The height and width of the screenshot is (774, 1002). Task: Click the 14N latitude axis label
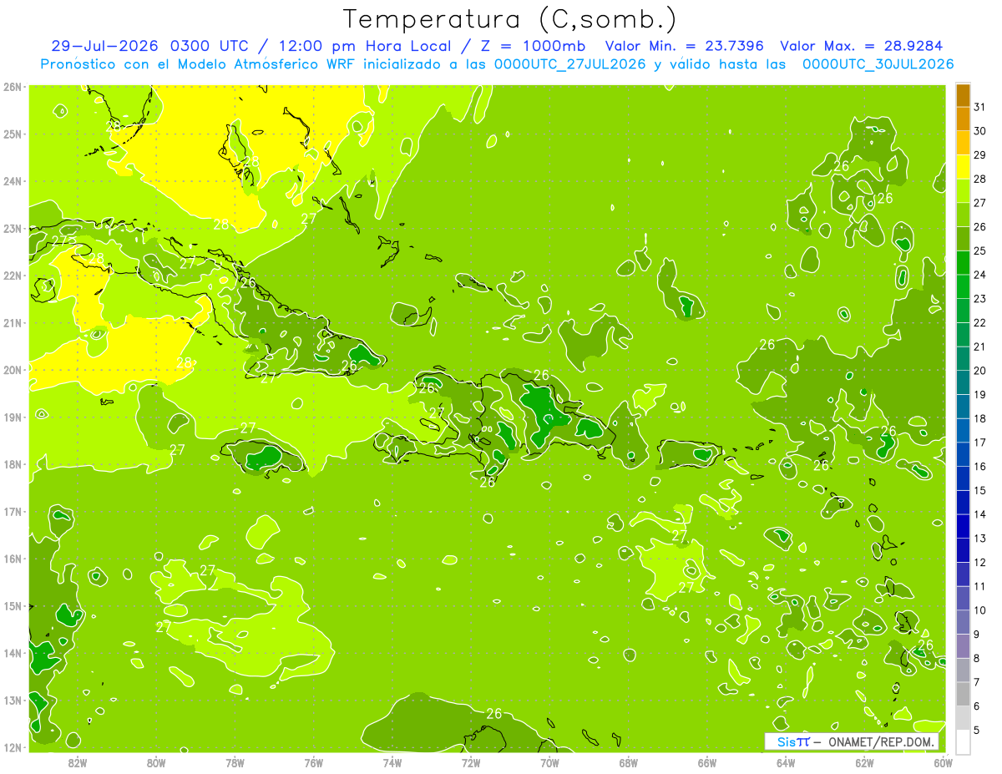(x=12, y=653)
